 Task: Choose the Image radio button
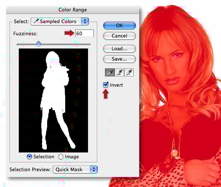pos(61,157)
